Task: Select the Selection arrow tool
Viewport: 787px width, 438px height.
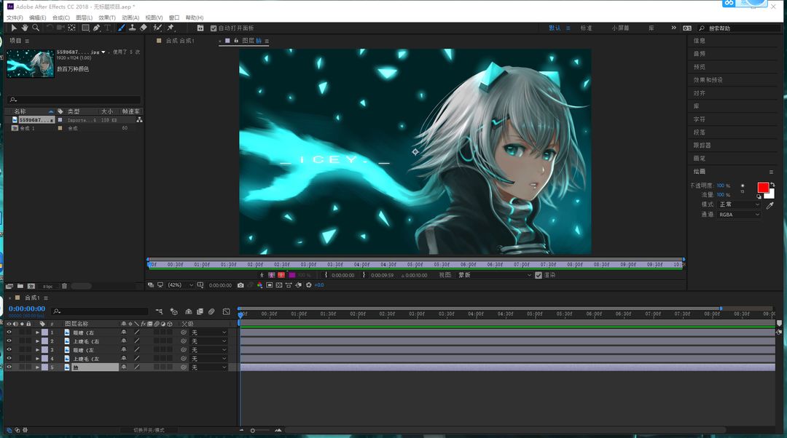Action: [14, 28]
